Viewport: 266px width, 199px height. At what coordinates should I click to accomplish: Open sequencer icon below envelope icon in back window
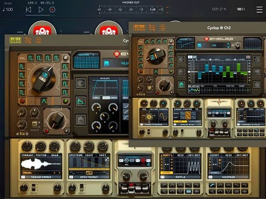pyautogui.click(x=81, y=119)
